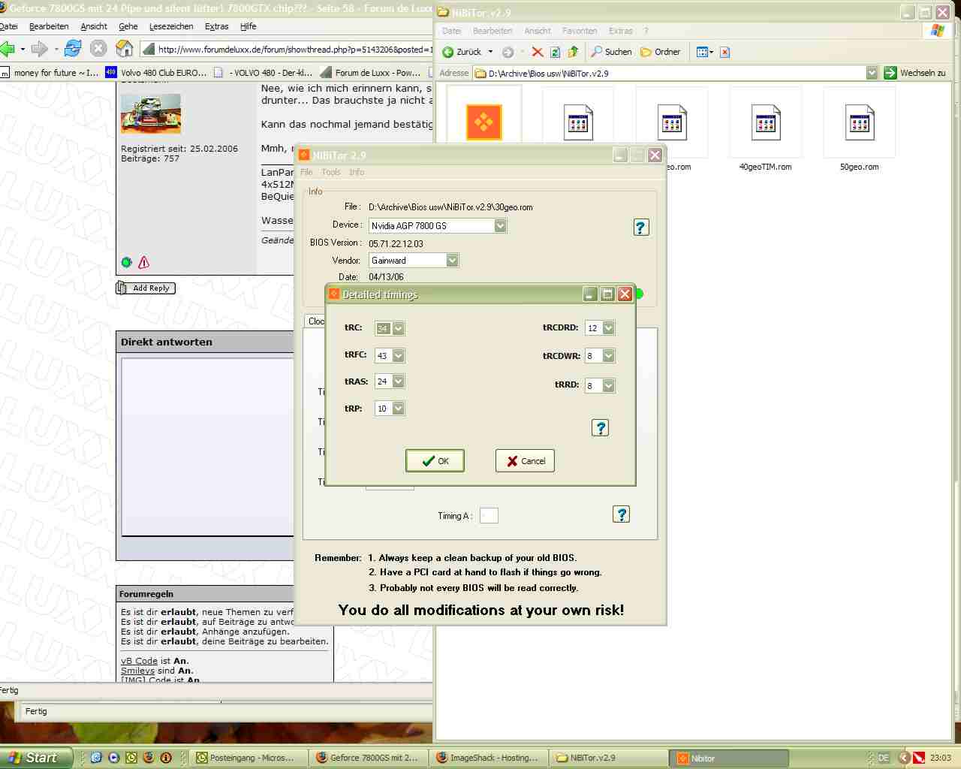Click Wechseln zu go button
The height and width of the screenshot is (769, 961).
(x=914, y=73)
